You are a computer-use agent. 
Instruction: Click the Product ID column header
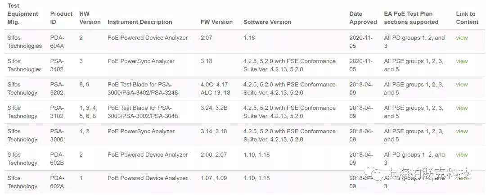pos(61,18)
